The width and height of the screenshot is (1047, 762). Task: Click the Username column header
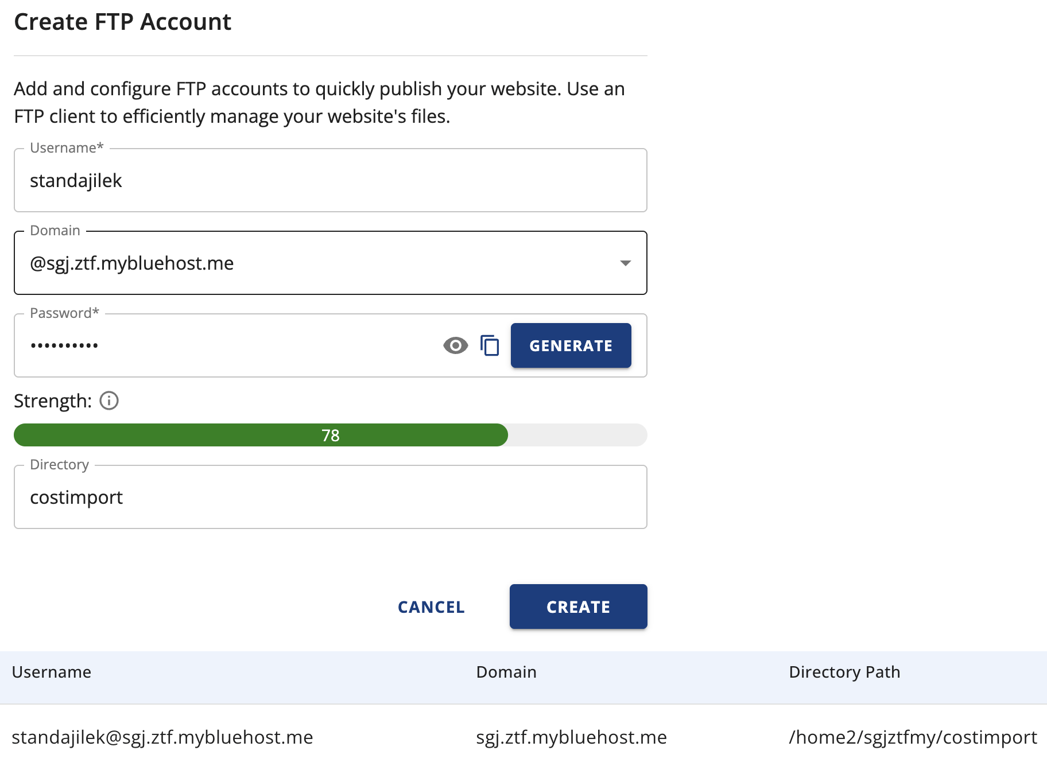click(52, 672)
